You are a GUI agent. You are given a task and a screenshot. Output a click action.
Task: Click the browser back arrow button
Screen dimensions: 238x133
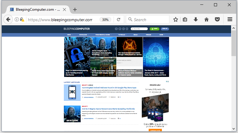click(8, 20)
